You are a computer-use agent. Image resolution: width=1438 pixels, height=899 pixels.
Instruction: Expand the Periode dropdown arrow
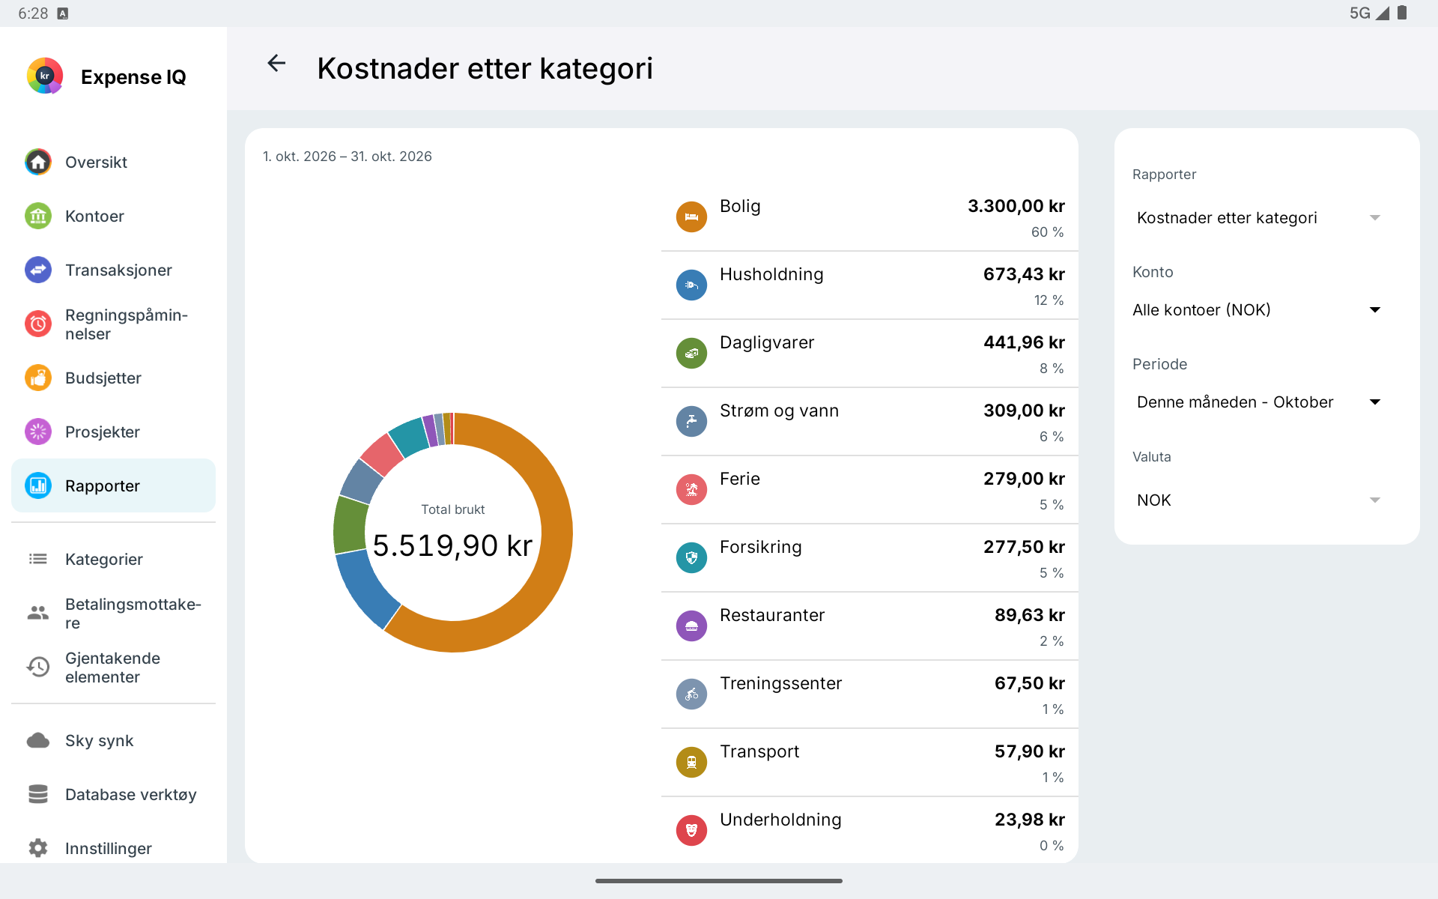(1375, 402)
